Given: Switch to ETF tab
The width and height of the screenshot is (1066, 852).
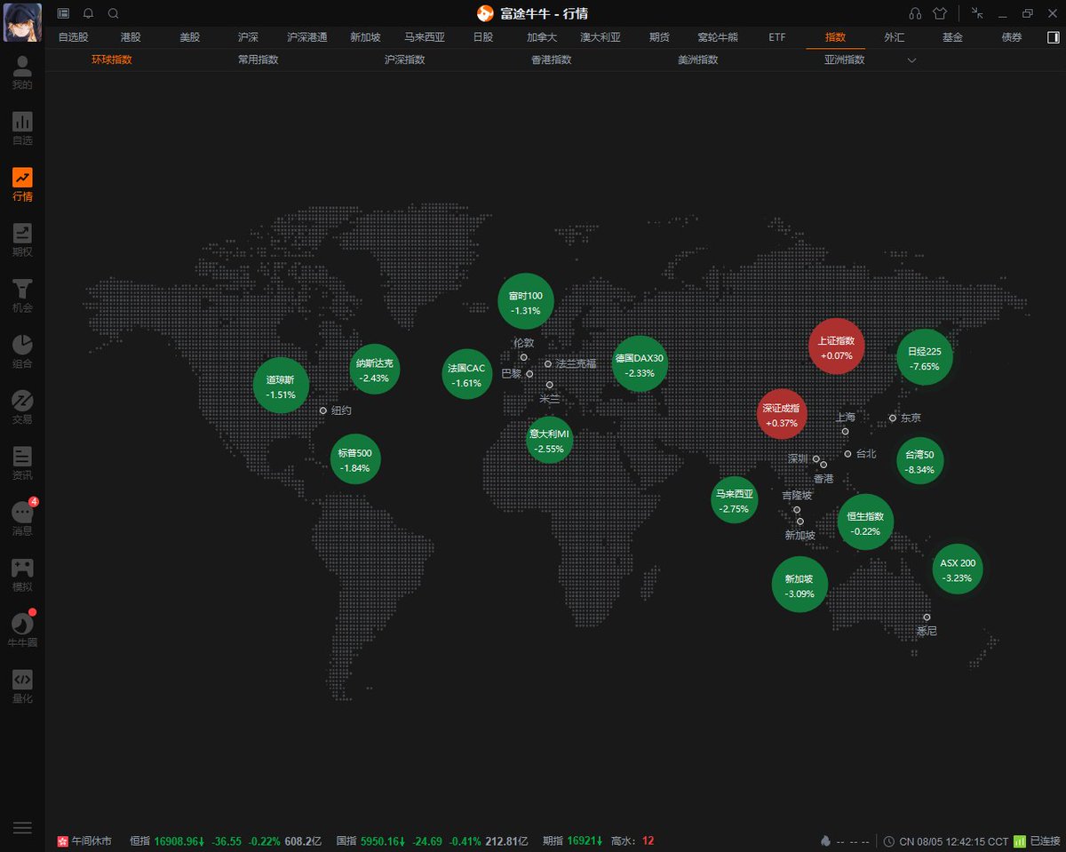Looking at the screenshot, I should click(x=776, y=37).
